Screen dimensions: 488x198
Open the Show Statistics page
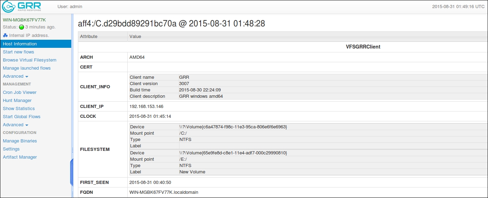pyautogui.click(x=19, y=108)
